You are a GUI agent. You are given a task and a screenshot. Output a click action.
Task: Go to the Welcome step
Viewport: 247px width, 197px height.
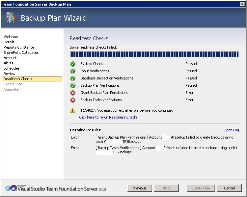click(x=11, y=37)
